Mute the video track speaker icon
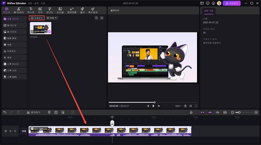Image resolution: width=261 pixels, height=145 pixels. pos(15,131)
